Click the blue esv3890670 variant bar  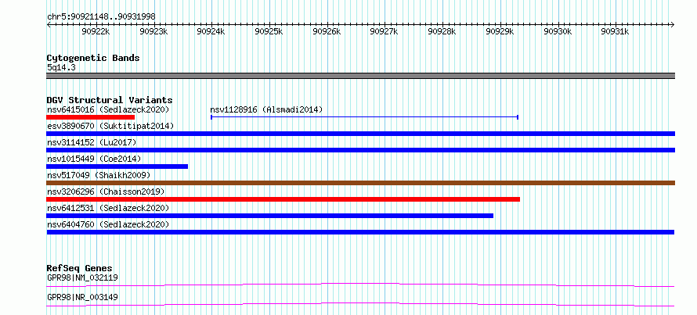pyautogui.click(x=360, y=134)
